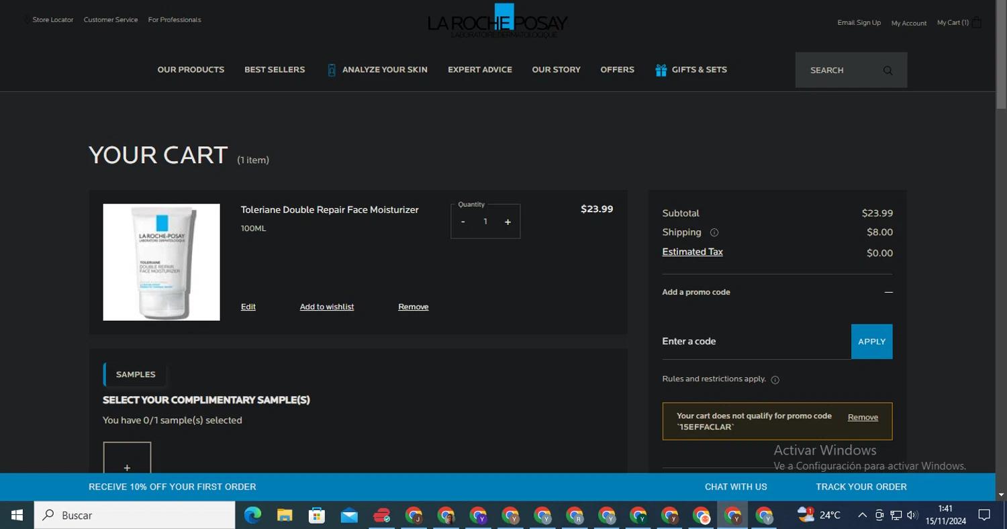The height and width of the screenshot is (529, 1007).
Task: Open the Best Sellers menu
Action: pos(275,70)
